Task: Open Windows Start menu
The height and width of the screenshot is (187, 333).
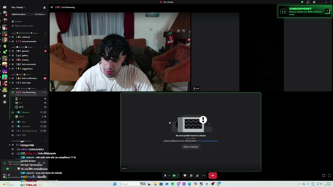Action: point(114,184)
